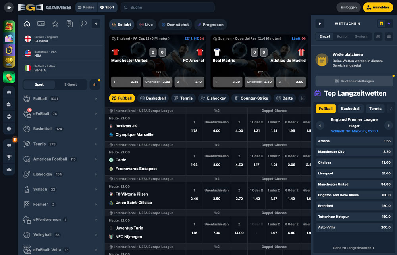
Task: Filter events by Darts chip
Action: pyautogui.click(x=285, y=98)
